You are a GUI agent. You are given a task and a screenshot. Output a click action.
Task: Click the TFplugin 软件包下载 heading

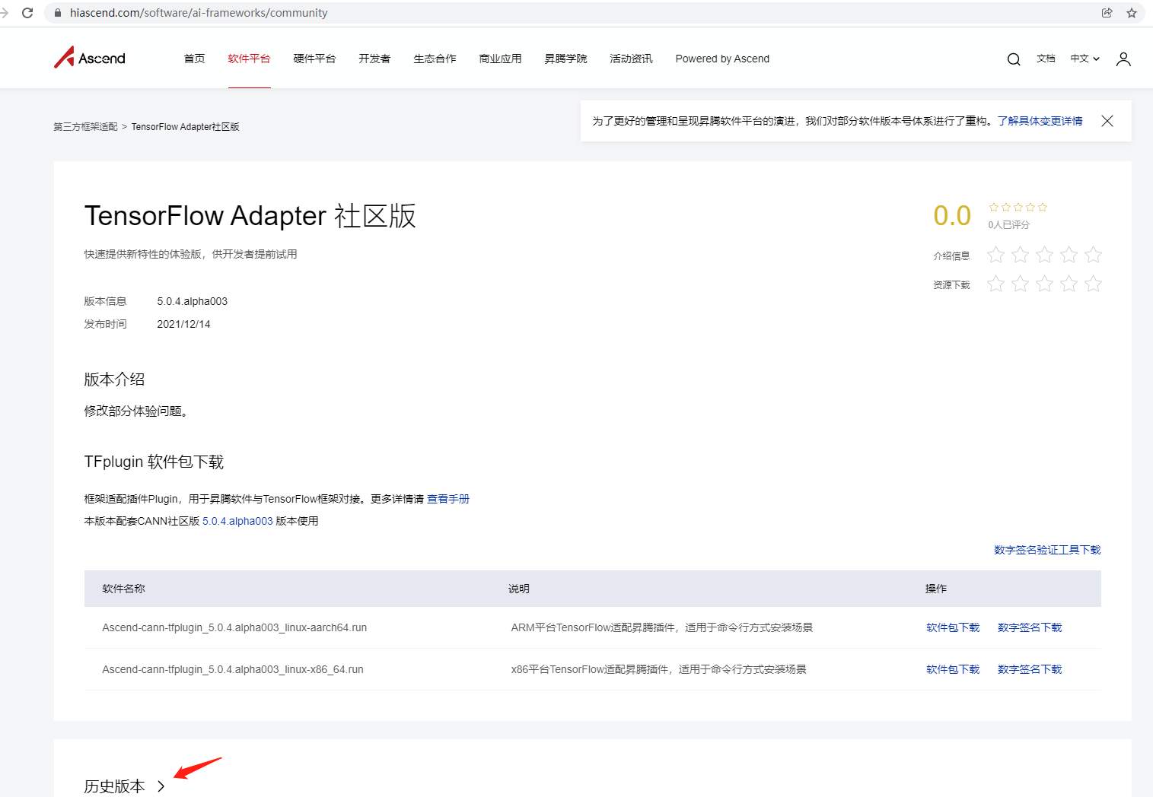coord(154,462)
